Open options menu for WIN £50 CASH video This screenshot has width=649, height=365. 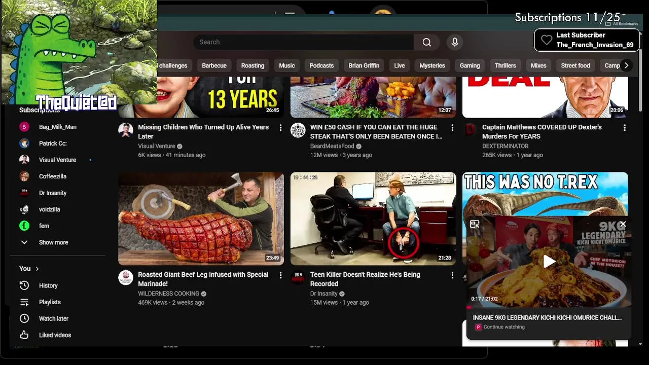(452, 128)
